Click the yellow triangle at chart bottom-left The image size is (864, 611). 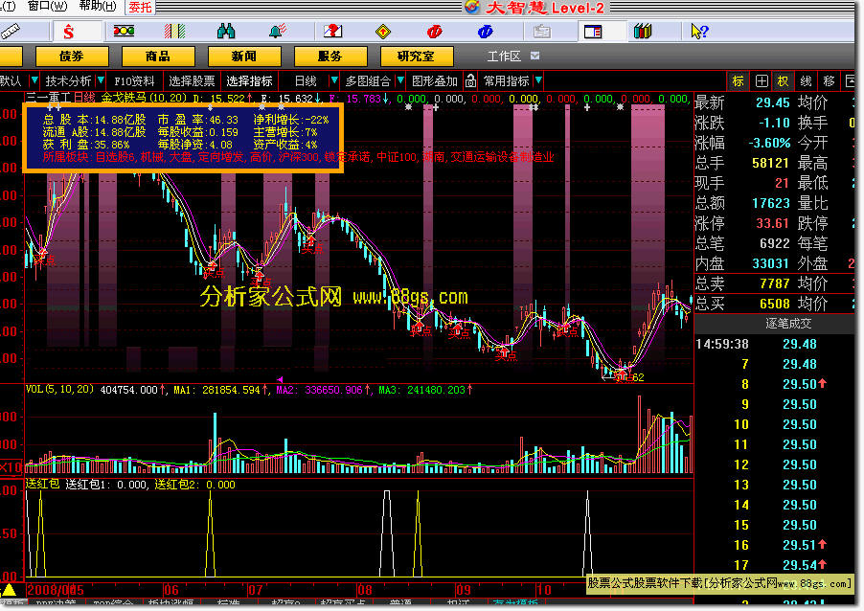(10, 590)
